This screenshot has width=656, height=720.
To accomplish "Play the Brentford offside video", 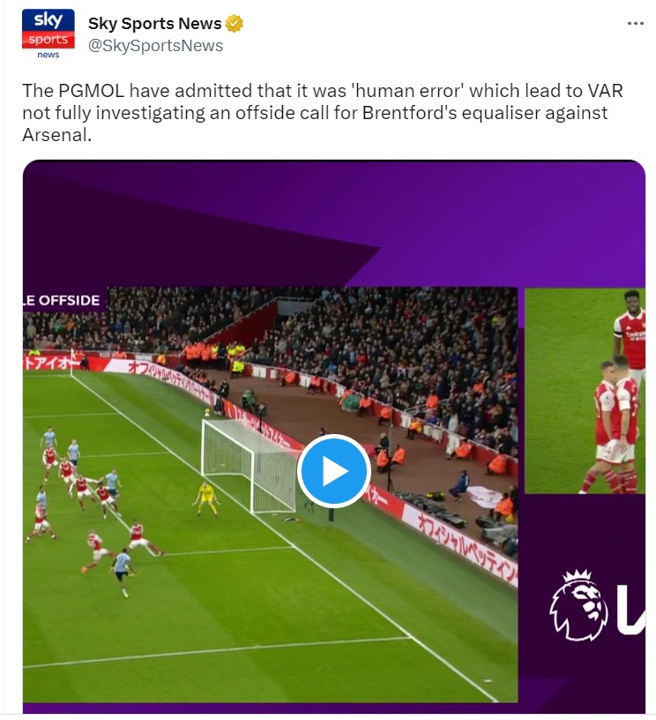I will coord(333,470).
